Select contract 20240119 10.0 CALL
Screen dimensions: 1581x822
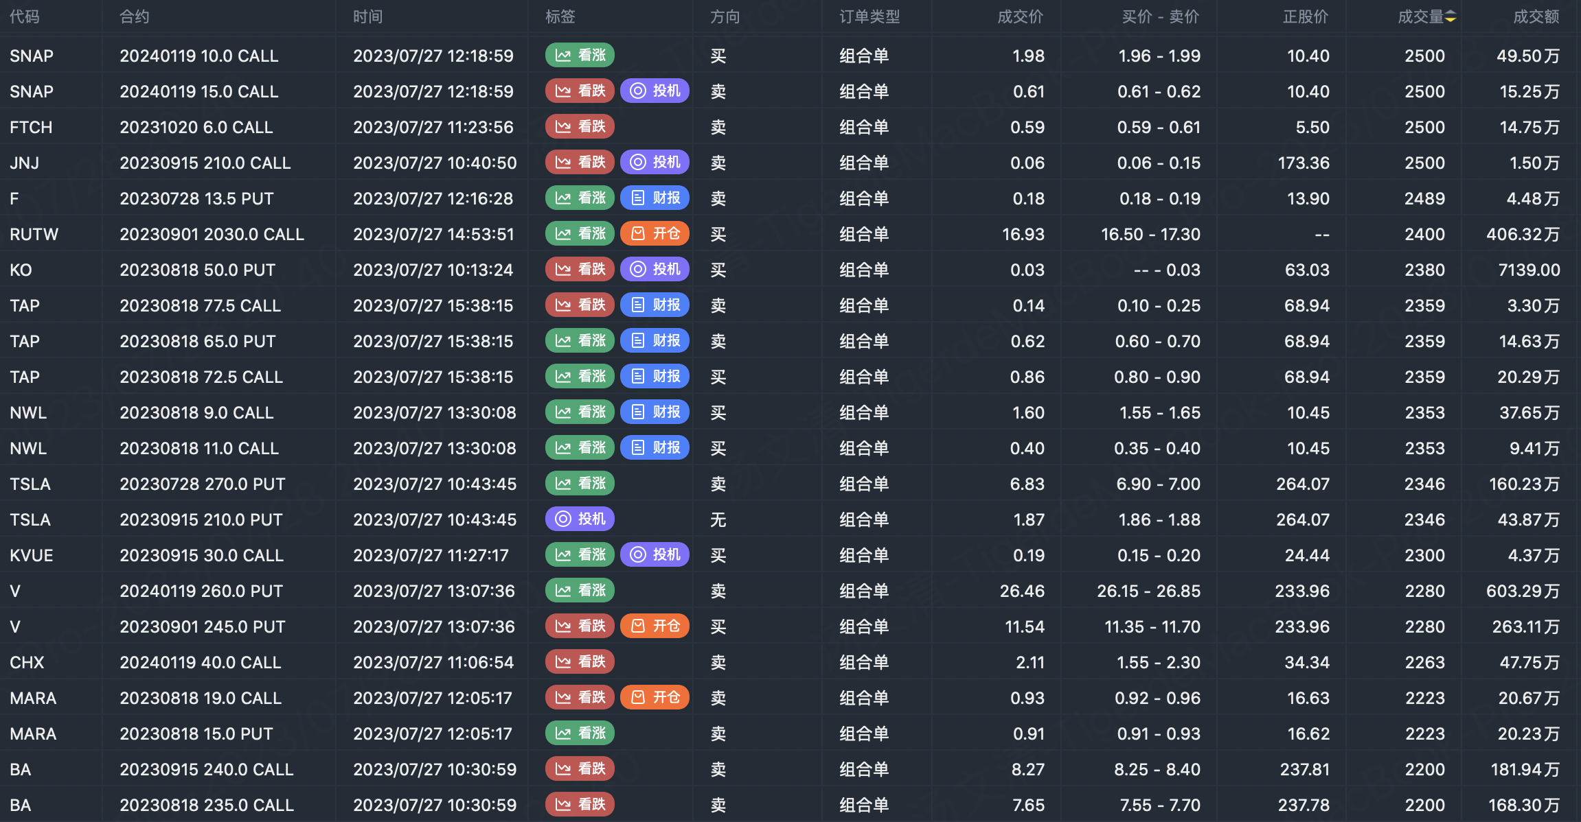point(199,56)
